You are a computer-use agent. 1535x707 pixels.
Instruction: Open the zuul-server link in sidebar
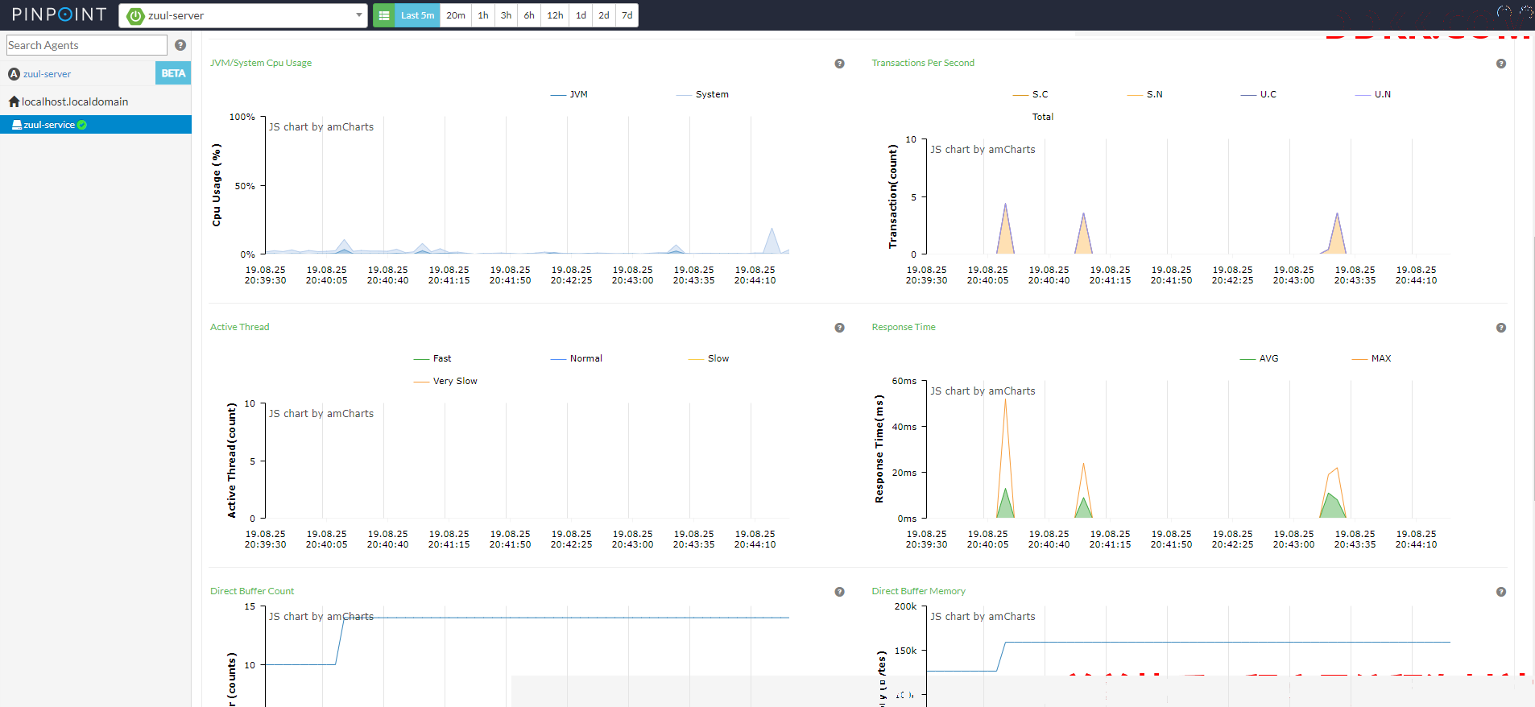47,74
